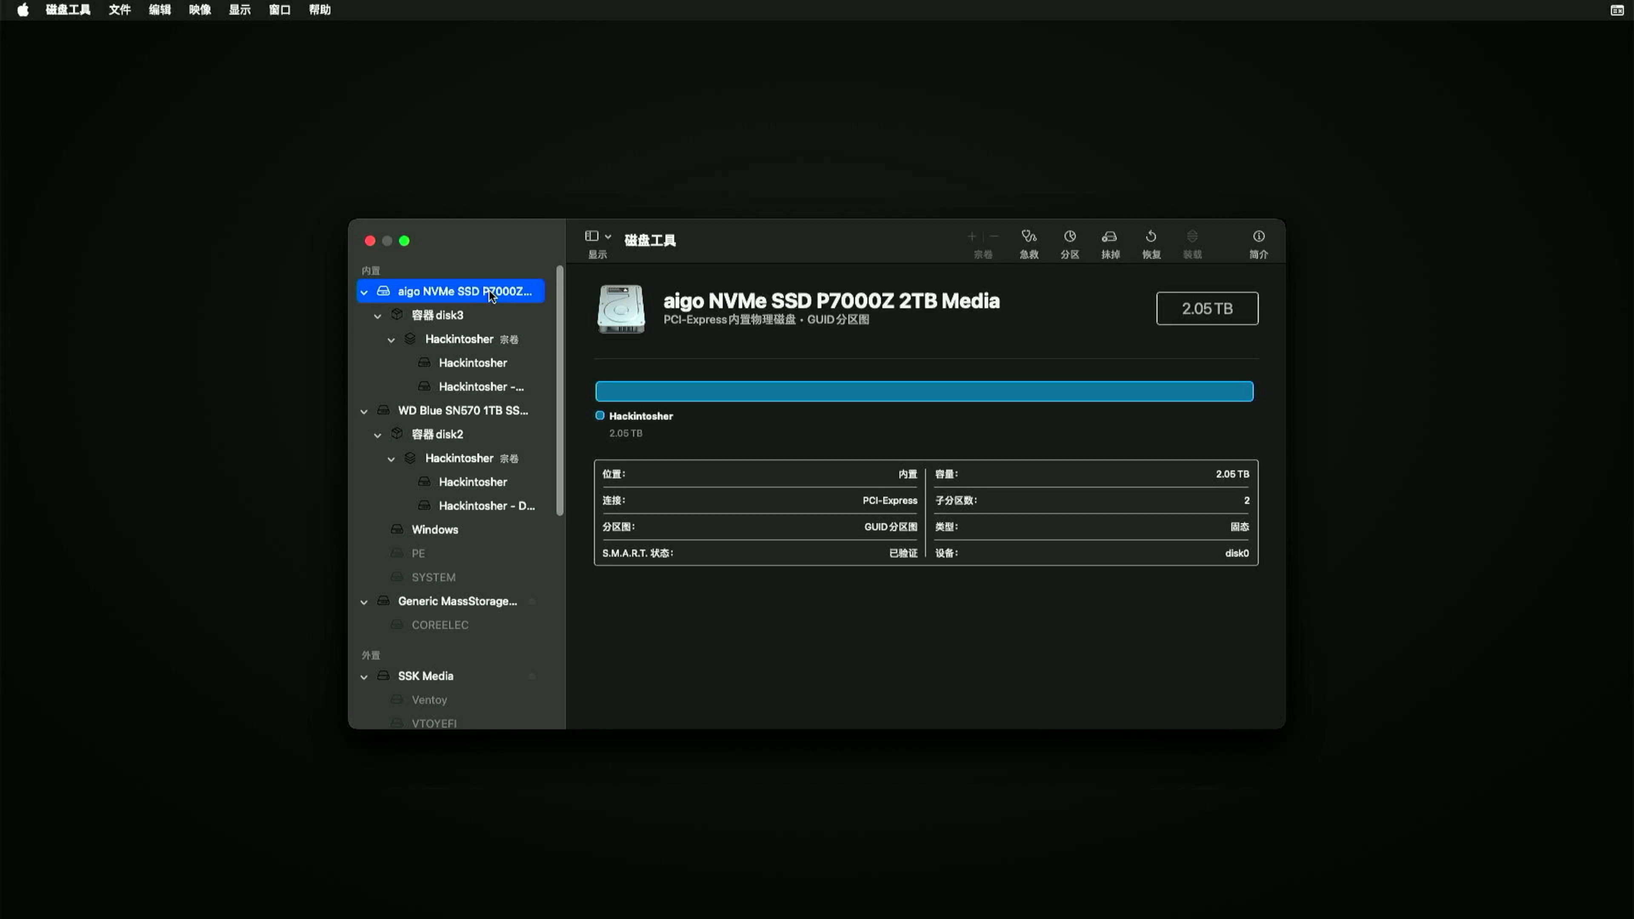The image size is (1634, 919).
Task: Open the Control Center icon in menu bar
Action: point(1617,9)
